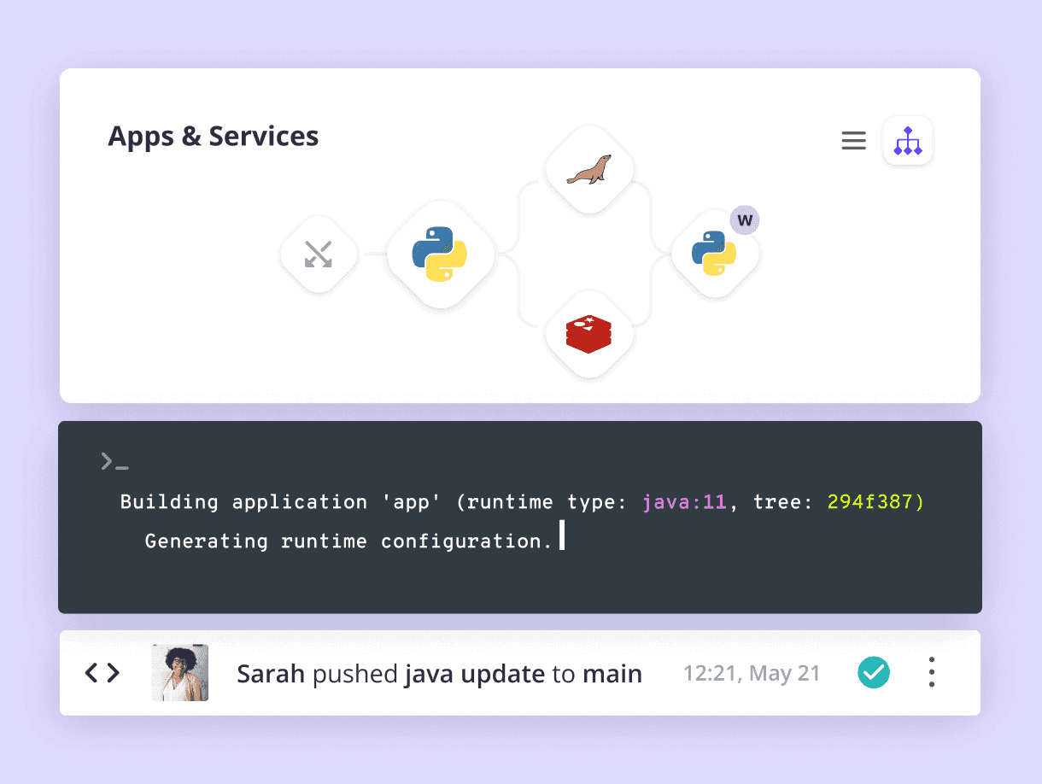Select the large Python app node
The image size is (1042, 784).
coord(440,255)
